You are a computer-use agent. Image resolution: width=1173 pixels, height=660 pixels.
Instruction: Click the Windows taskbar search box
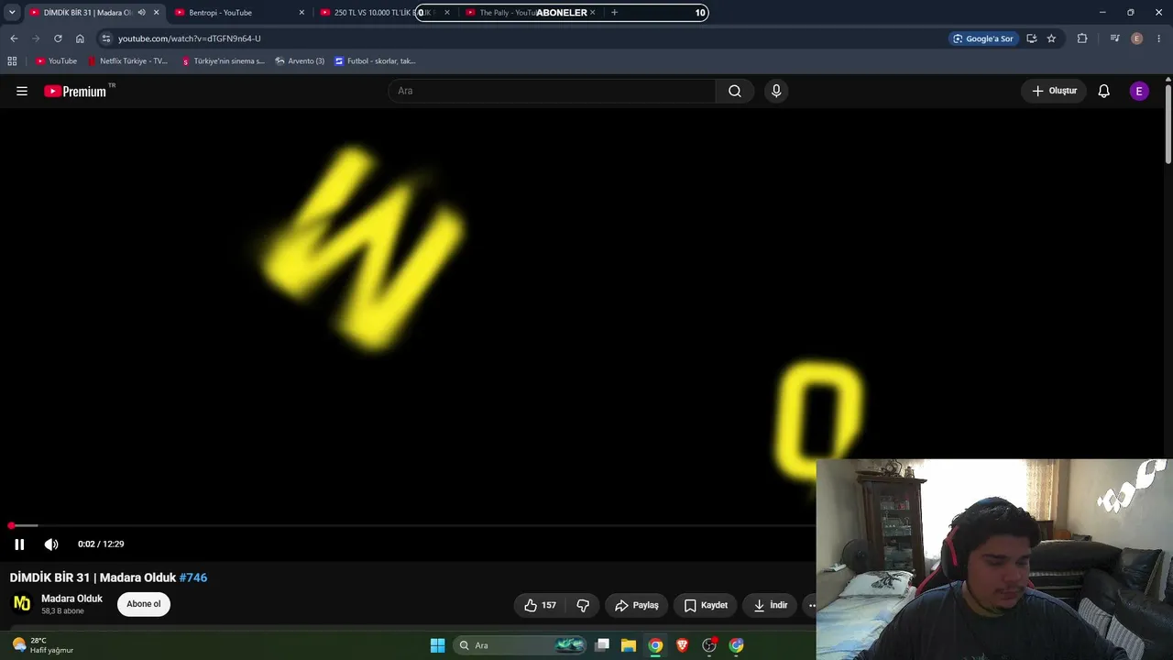pyautogui.click(x=521, y=645)
